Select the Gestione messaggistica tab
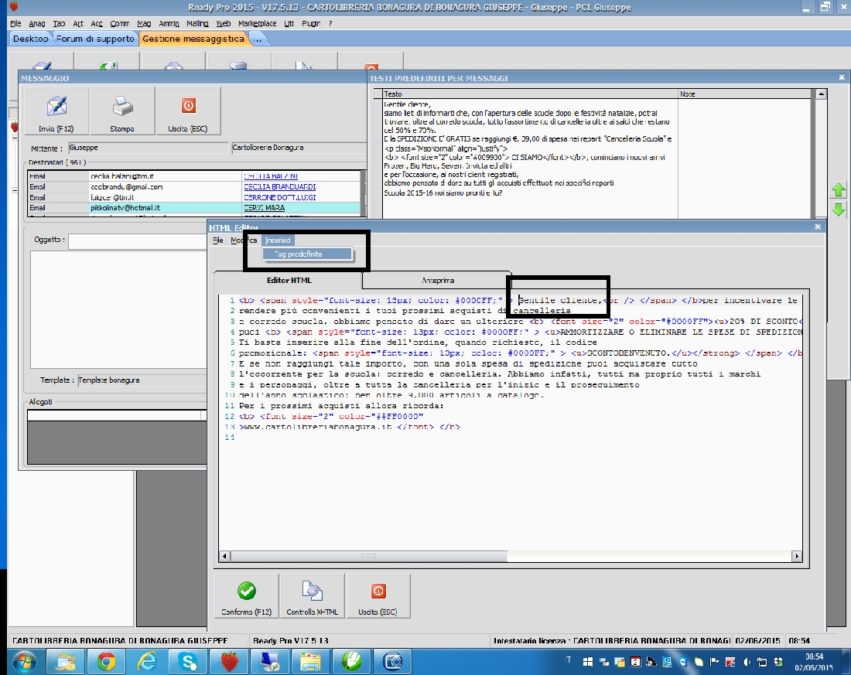Screen dimensions: 851x675 (193, 39)
